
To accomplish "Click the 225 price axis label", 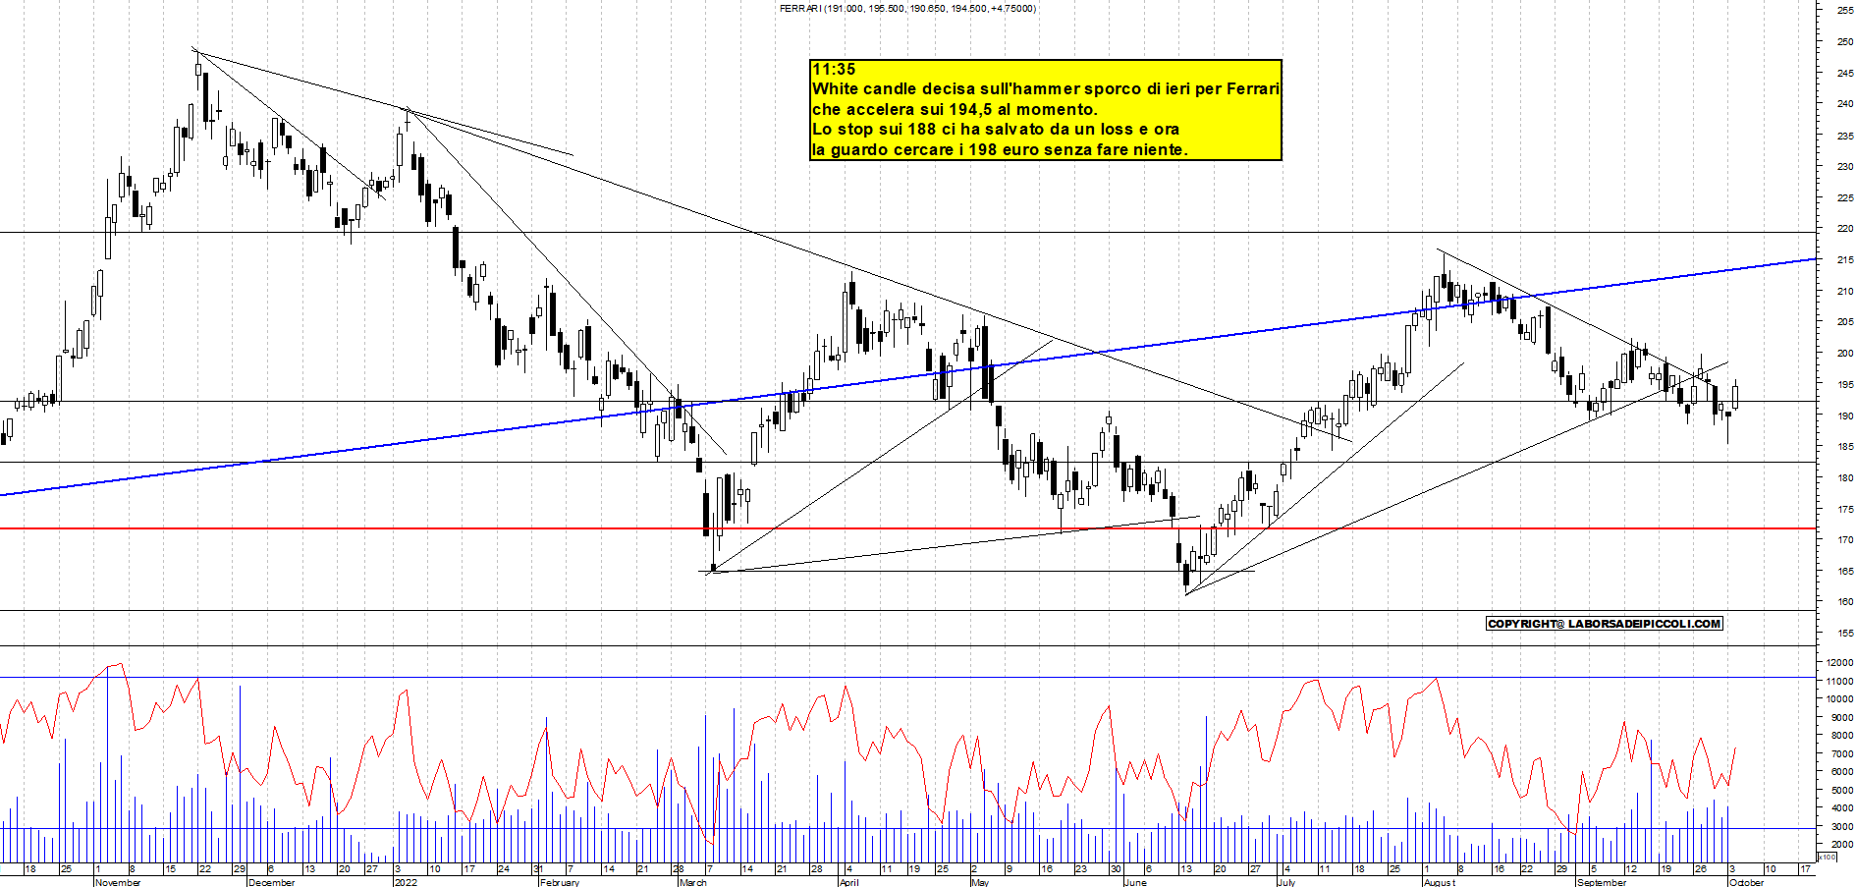I will pyautogui.click(x=1845, y=197).
